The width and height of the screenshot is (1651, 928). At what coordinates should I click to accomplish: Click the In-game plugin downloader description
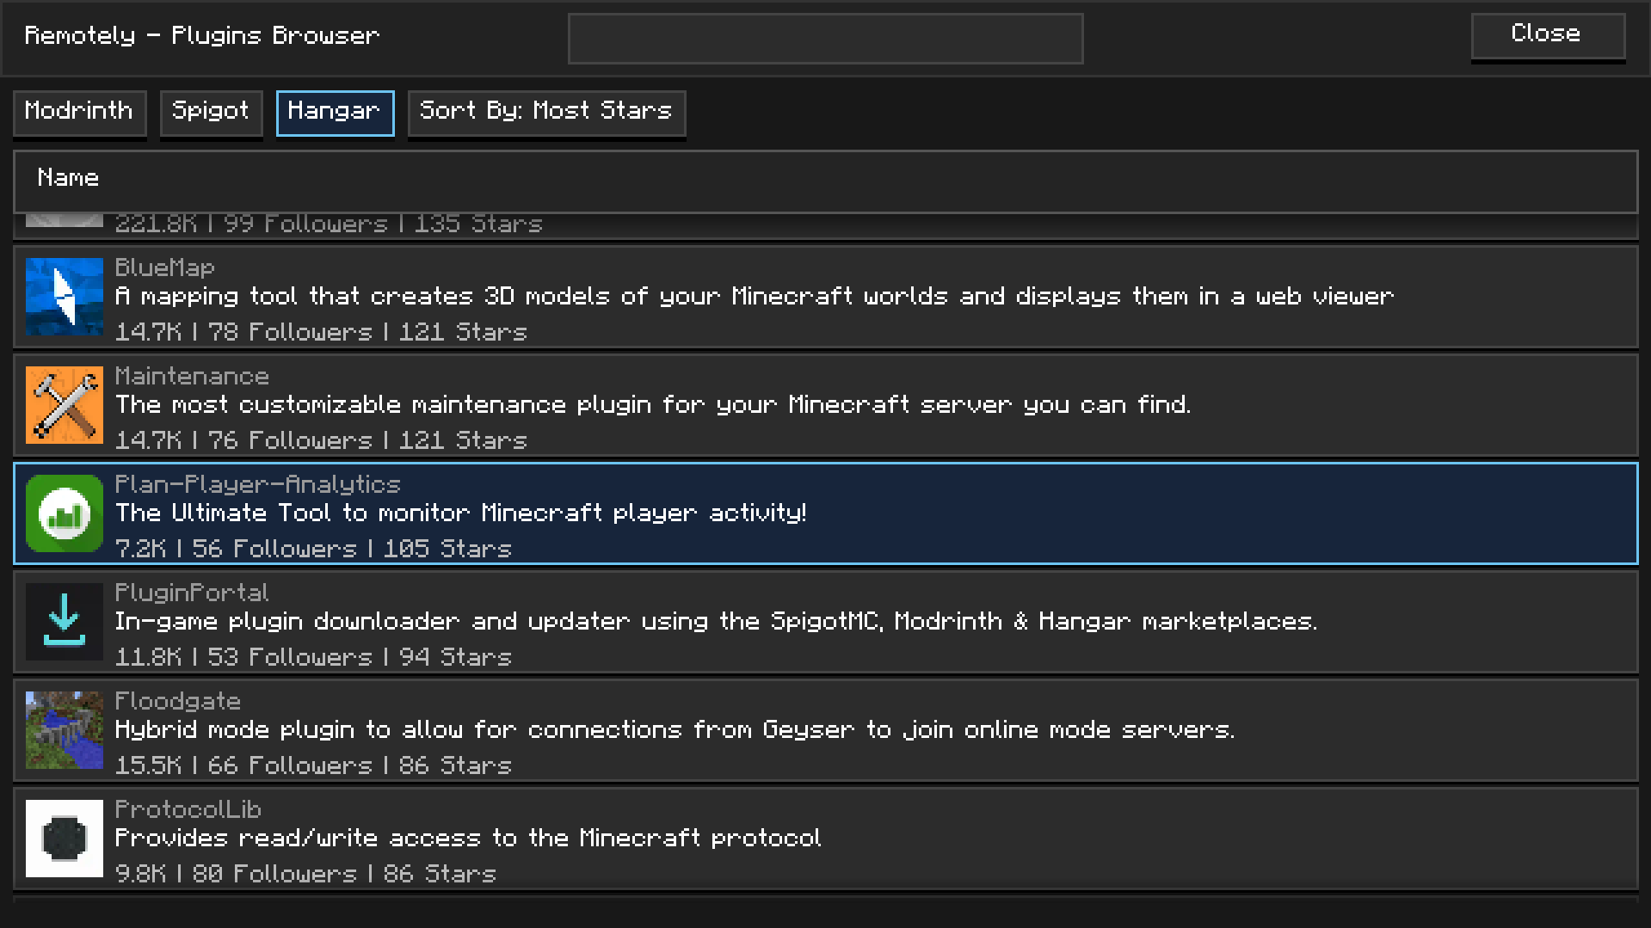716,622
